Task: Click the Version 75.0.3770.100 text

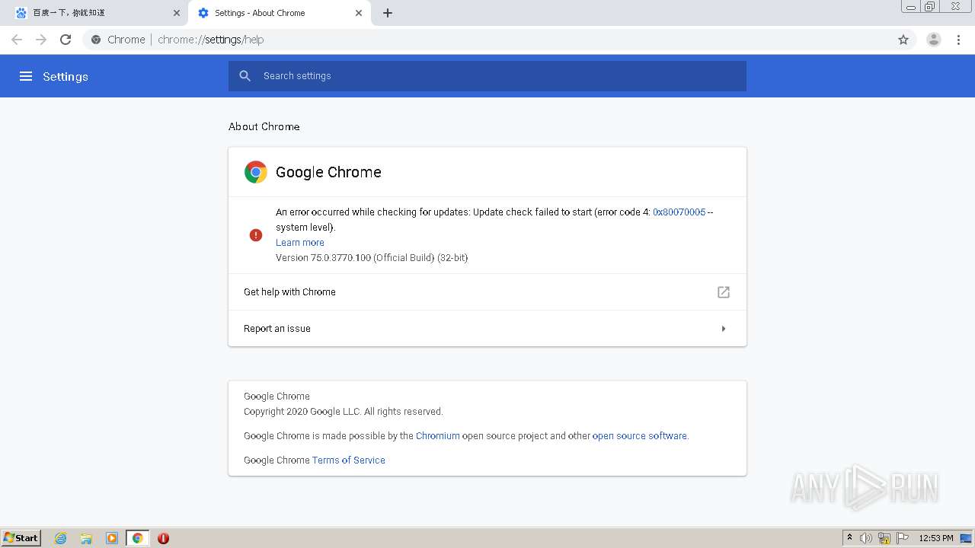Action: coord(372,258)
